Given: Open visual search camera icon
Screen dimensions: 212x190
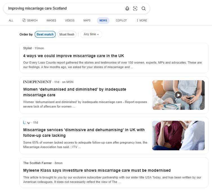Looking at the screenshot, I should tap(135, 8).
